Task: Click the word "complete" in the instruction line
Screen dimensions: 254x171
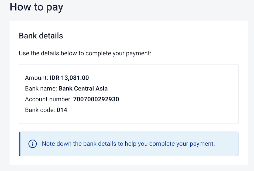Action: (x=99, y=53)
